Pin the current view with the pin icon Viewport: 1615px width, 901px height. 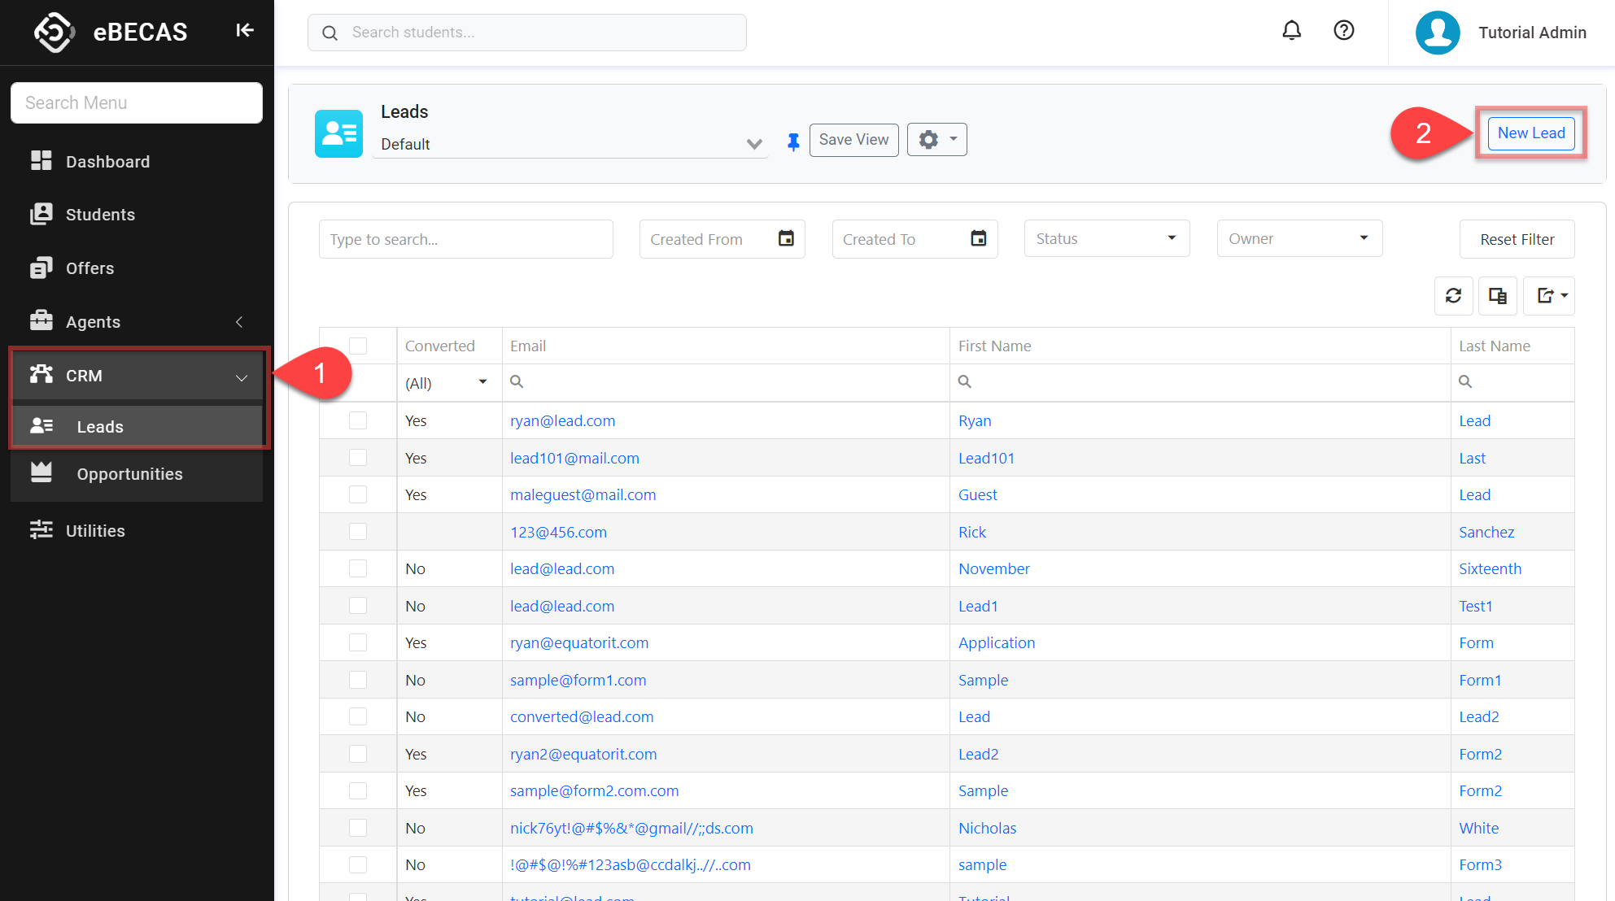(x=793, y=142)
